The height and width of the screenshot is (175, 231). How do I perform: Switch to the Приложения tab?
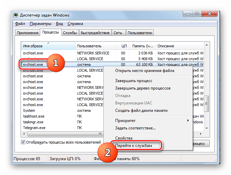pos(28,33)
